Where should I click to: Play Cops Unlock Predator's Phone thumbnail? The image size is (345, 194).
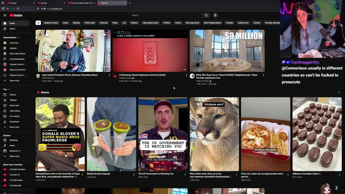coord(73,51)
